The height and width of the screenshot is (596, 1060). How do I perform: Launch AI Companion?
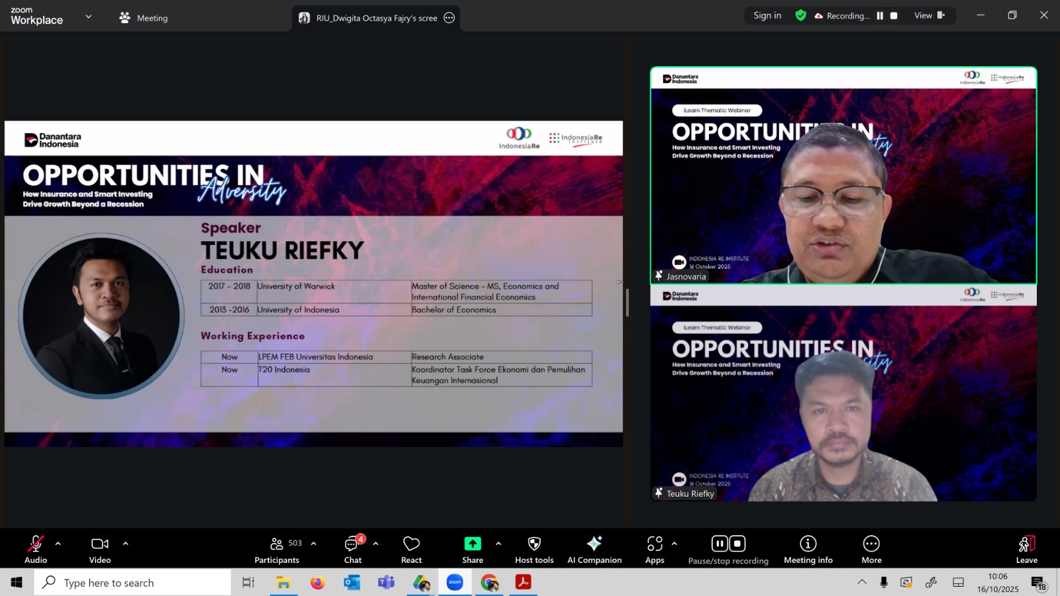coord(594,550)
